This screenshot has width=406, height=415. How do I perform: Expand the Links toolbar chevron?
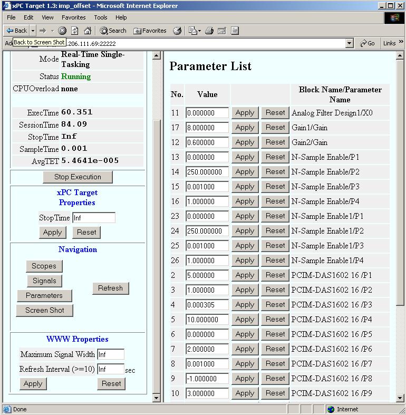pyautogui.click(x=401, y=42)
